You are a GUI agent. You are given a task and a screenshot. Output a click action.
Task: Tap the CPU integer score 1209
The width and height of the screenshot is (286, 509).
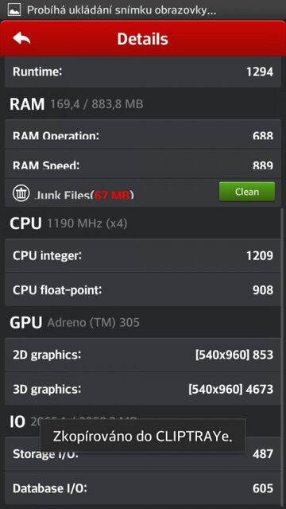(x=260, y=255)
